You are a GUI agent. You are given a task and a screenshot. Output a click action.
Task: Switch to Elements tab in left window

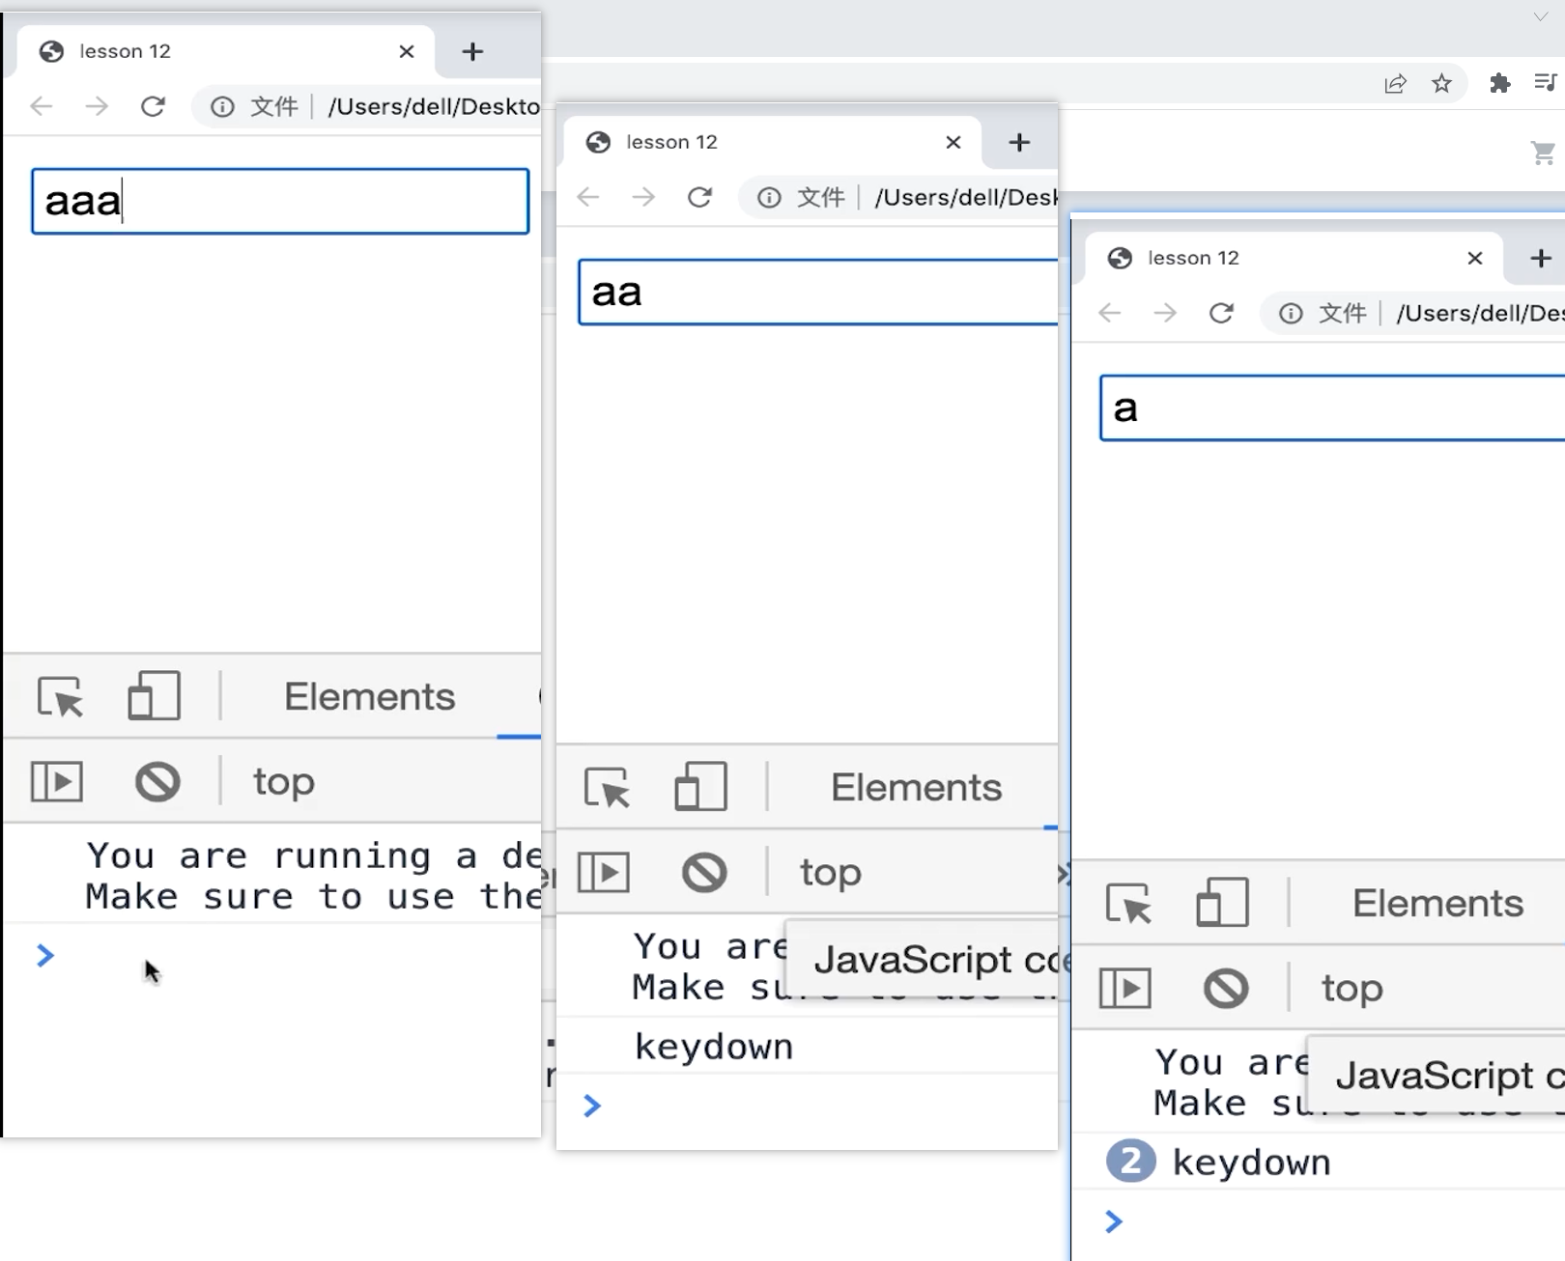pos(369,696)
